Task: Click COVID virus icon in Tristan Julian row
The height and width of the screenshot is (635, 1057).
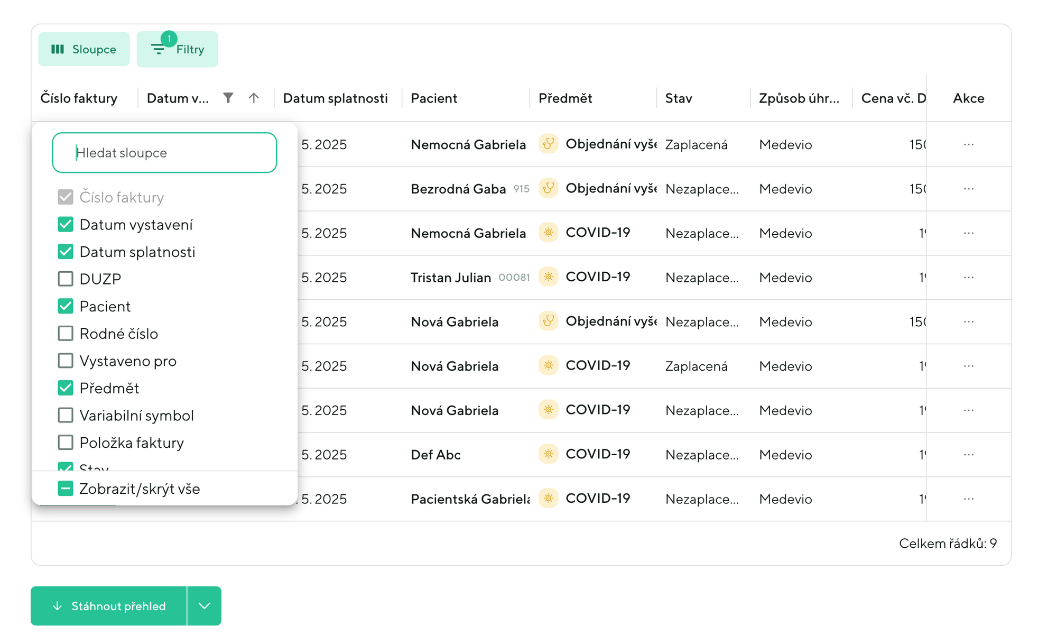Action: [x=549, y=277]
